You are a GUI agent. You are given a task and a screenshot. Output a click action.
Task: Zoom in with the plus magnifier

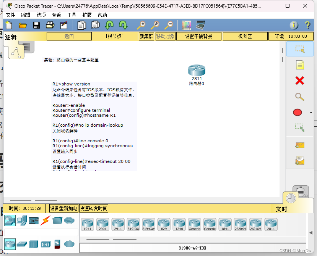click(x=141, y=26)
